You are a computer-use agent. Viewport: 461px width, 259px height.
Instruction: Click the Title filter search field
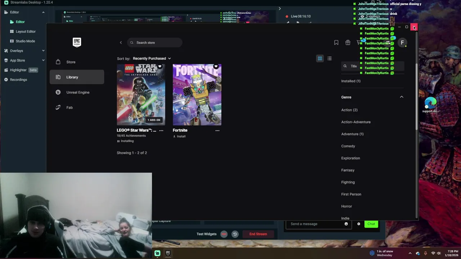(372, 66)
